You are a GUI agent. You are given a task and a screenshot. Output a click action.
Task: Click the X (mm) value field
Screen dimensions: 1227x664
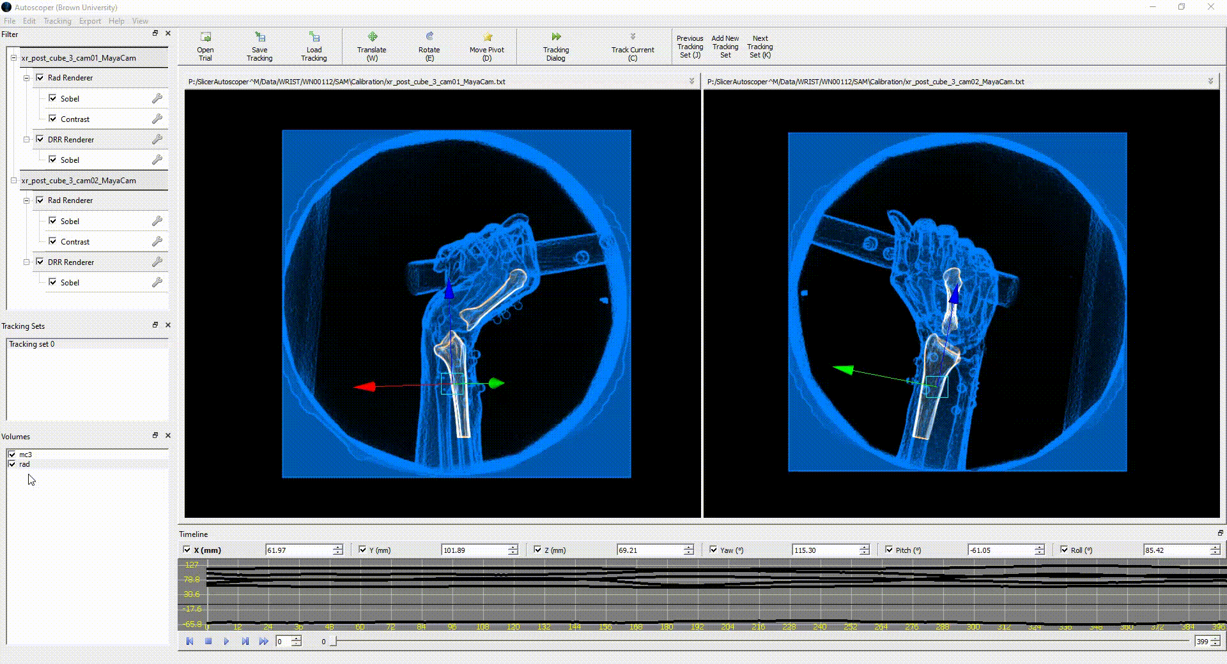pos(299,550)
